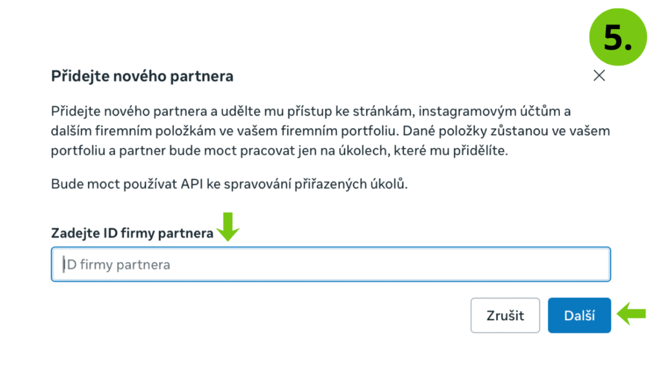The image size is (662, 370).
Task: Click the word přidělíte ending the paragraph
Action: 482,151
